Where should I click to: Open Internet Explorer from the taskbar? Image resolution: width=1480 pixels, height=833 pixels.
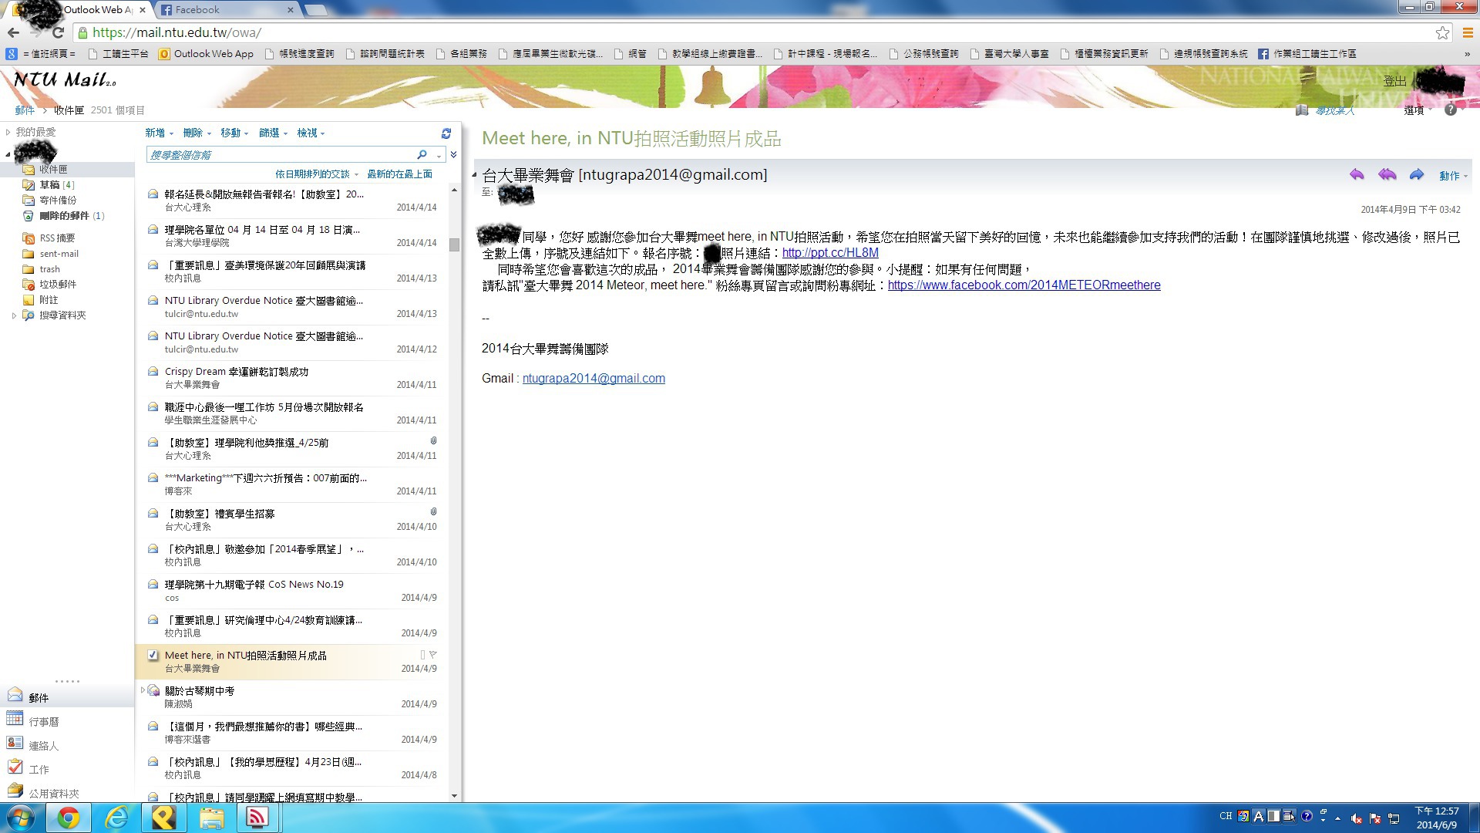116,818
